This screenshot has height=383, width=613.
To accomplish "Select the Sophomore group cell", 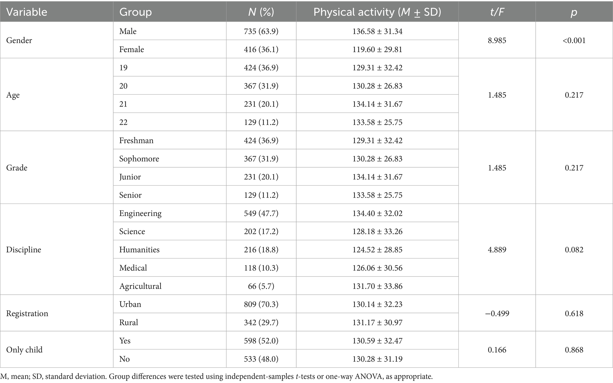I will click(139, 159).
